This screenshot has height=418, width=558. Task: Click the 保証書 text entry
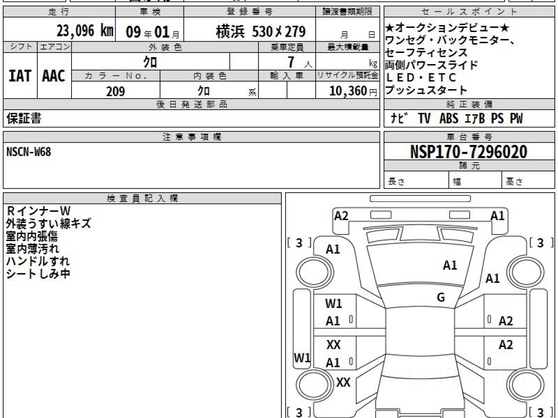click(24, 118)
